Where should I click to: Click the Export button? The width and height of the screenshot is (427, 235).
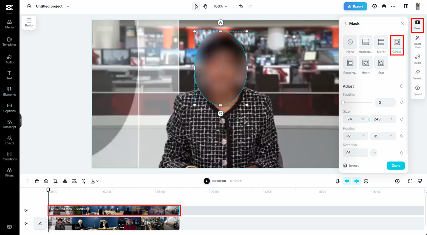pos(355,6)
